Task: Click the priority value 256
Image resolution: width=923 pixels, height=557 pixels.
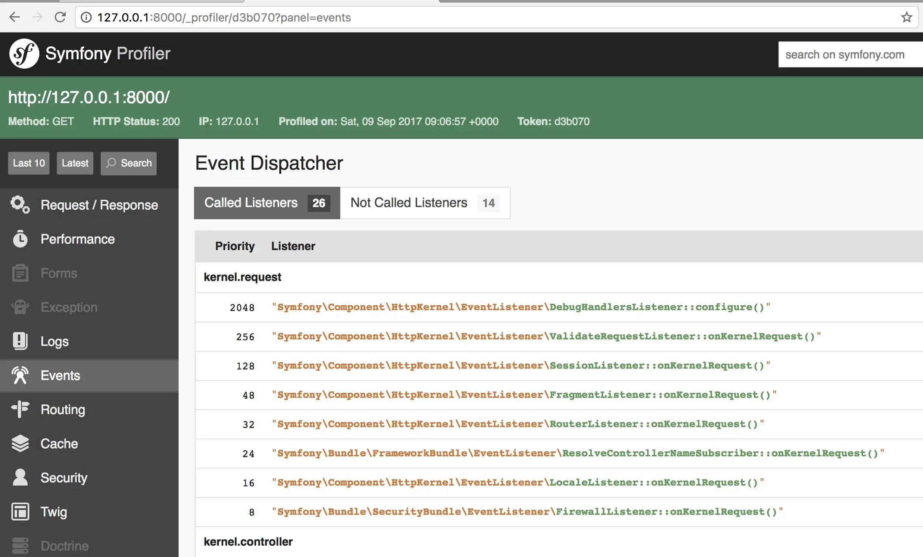Action: click(x=245, y=337)
